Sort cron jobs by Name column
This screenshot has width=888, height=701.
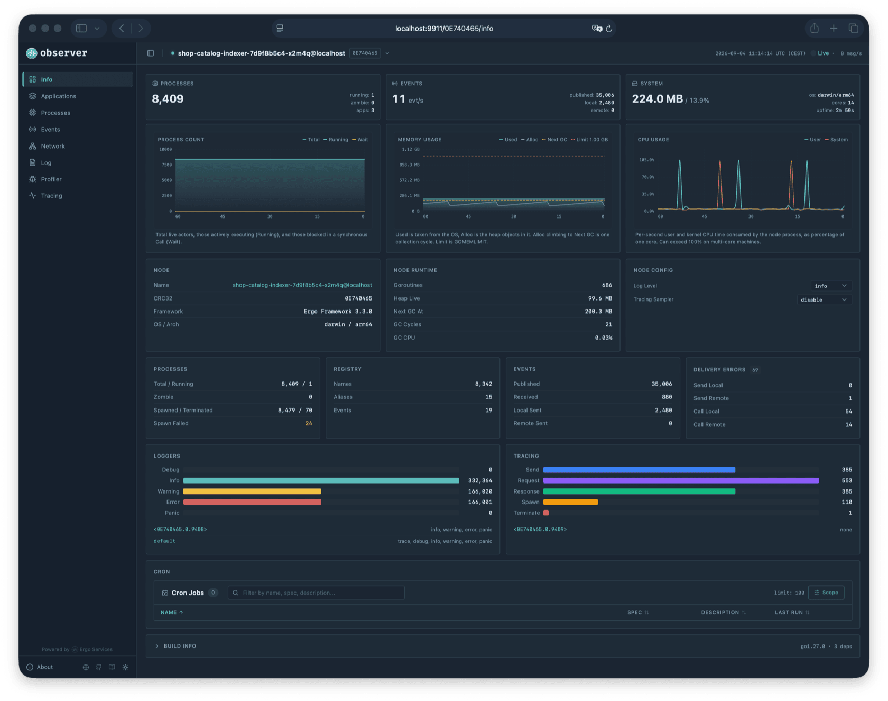[172, 612]
